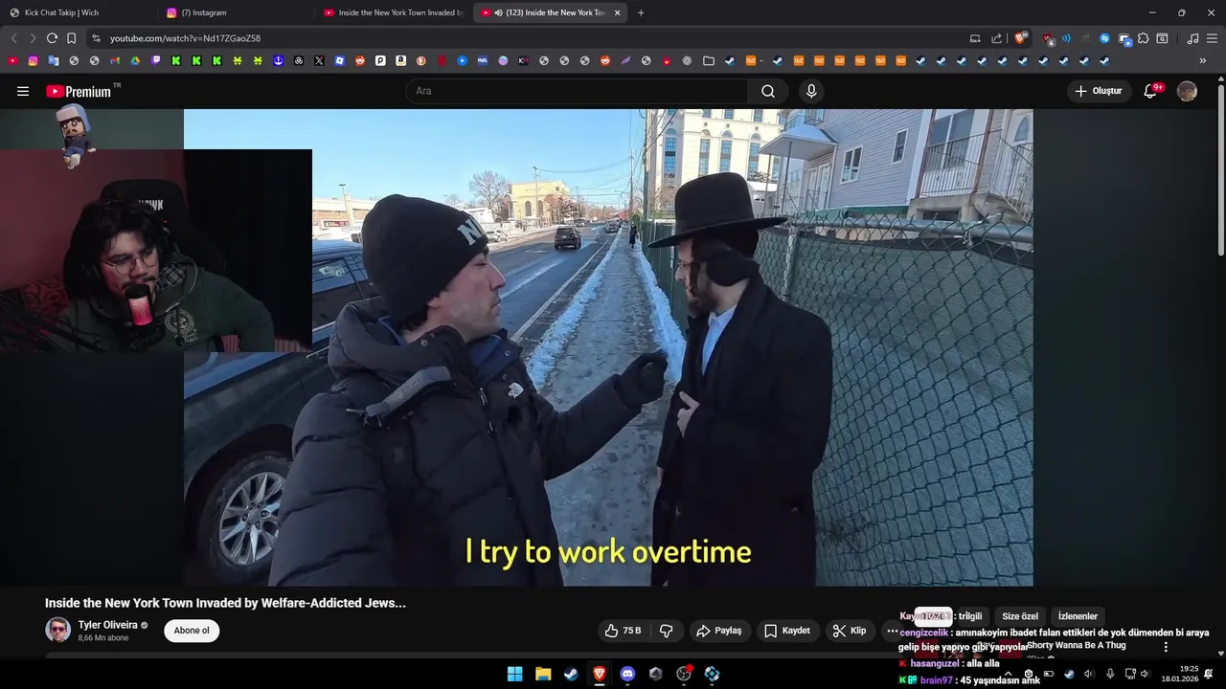Click the address bar URL

click(x=185, y=38)
